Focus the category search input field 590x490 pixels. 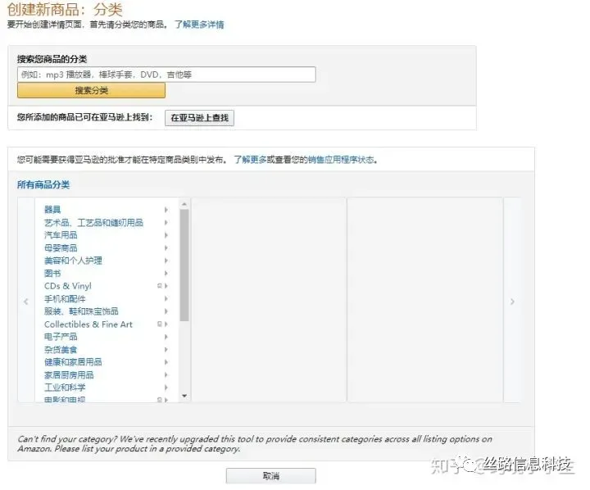pyautogui.click(x=166, y=75)
